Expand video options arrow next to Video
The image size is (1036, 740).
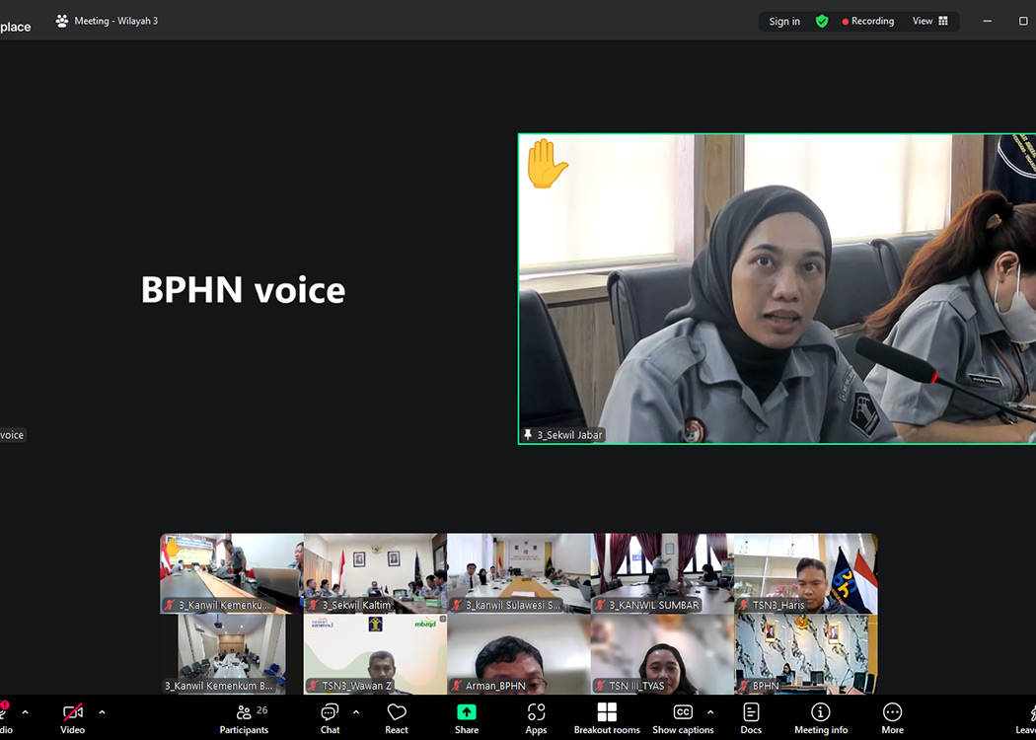(102, 711)
